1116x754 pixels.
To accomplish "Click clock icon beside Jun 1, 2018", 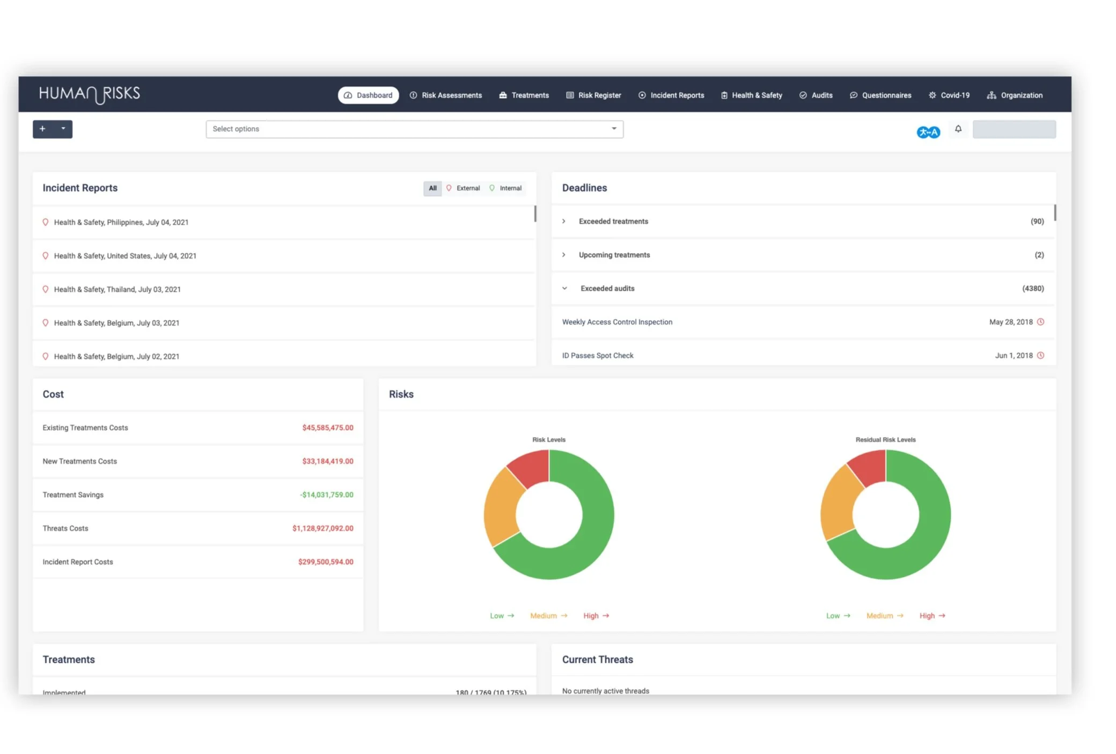I will pyautogui.click(x=1040, y=356).
